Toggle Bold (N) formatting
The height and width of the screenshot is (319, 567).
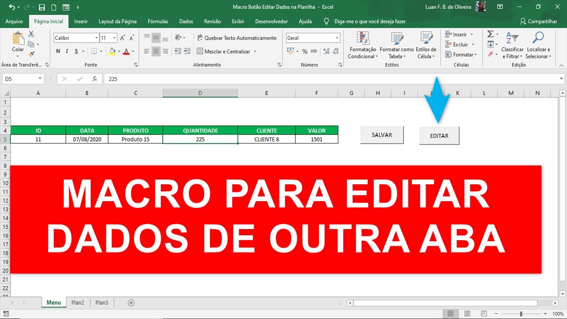pos(58,51)
